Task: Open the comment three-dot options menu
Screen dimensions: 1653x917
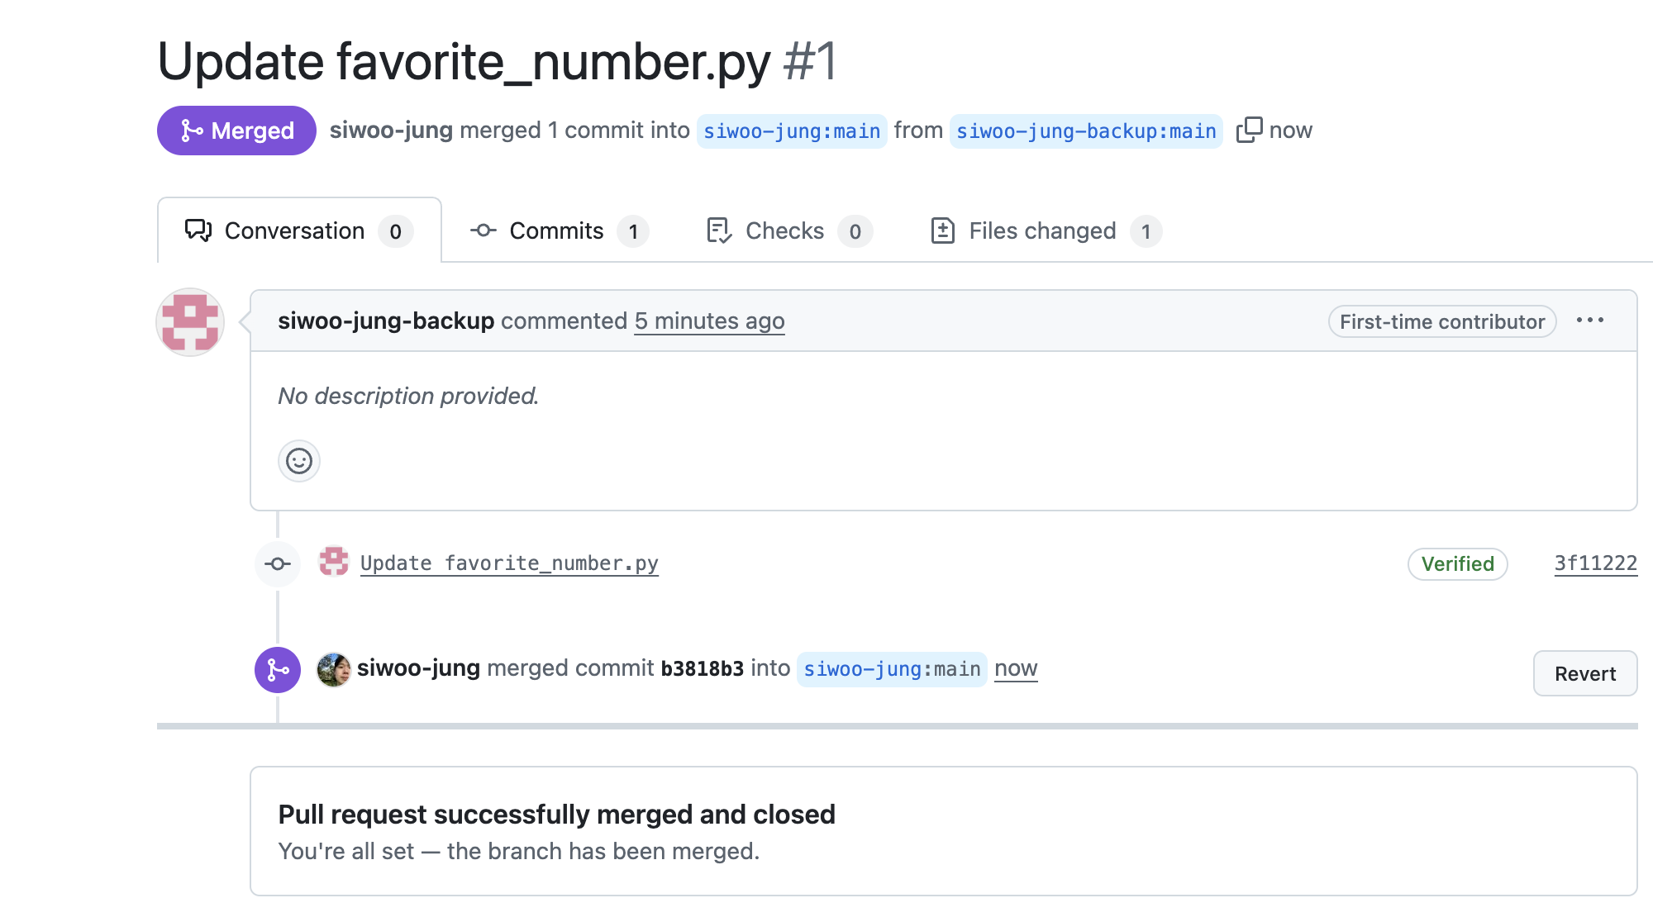Action: tap(1590, 321)
